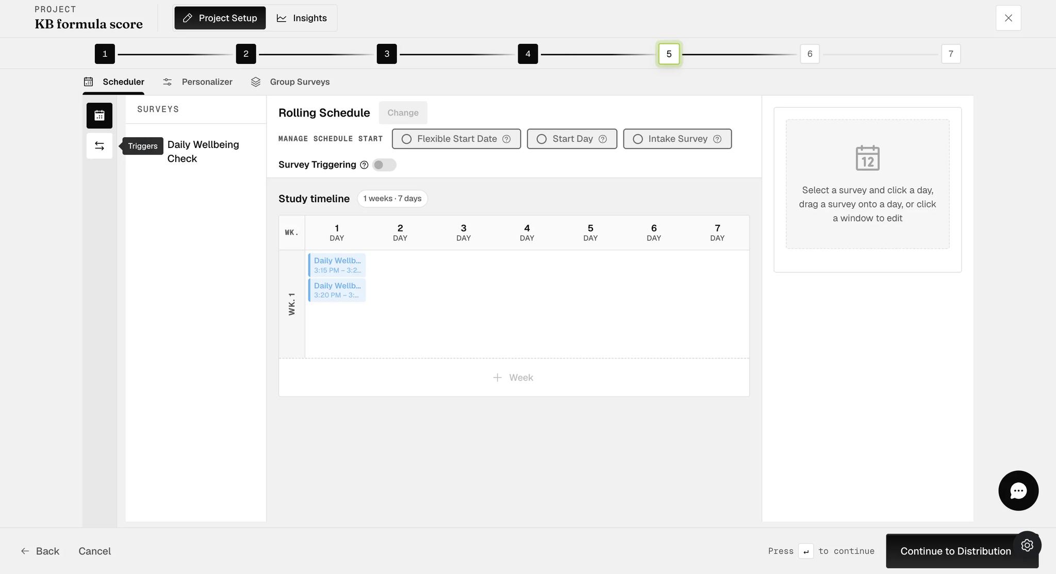This screenshot has width=1056, height=574.
Task: Show help for Survey Triggering
Action: (x=364, y=165)
